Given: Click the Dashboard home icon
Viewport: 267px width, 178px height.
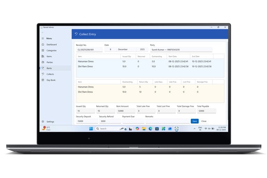Looking at the screenshot, I should [x=43, y=44].
